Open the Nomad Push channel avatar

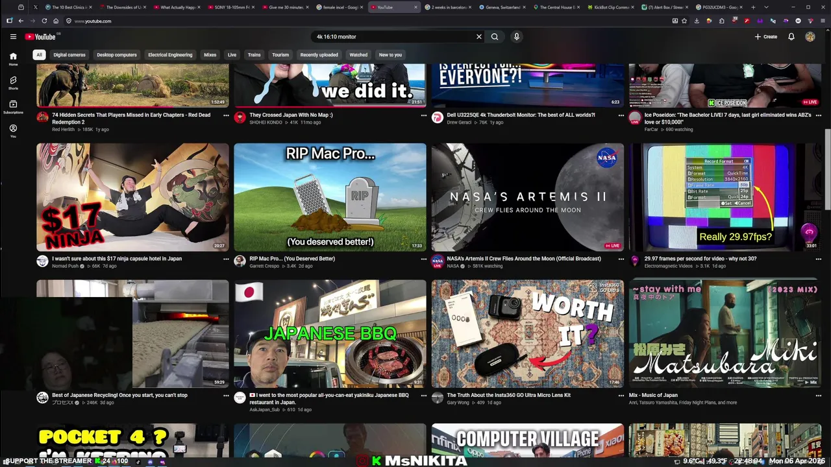pos(42,261)
